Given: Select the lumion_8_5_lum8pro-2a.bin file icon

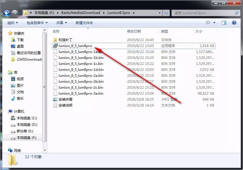Looking at the screenshot, I should tap(55, 76).
